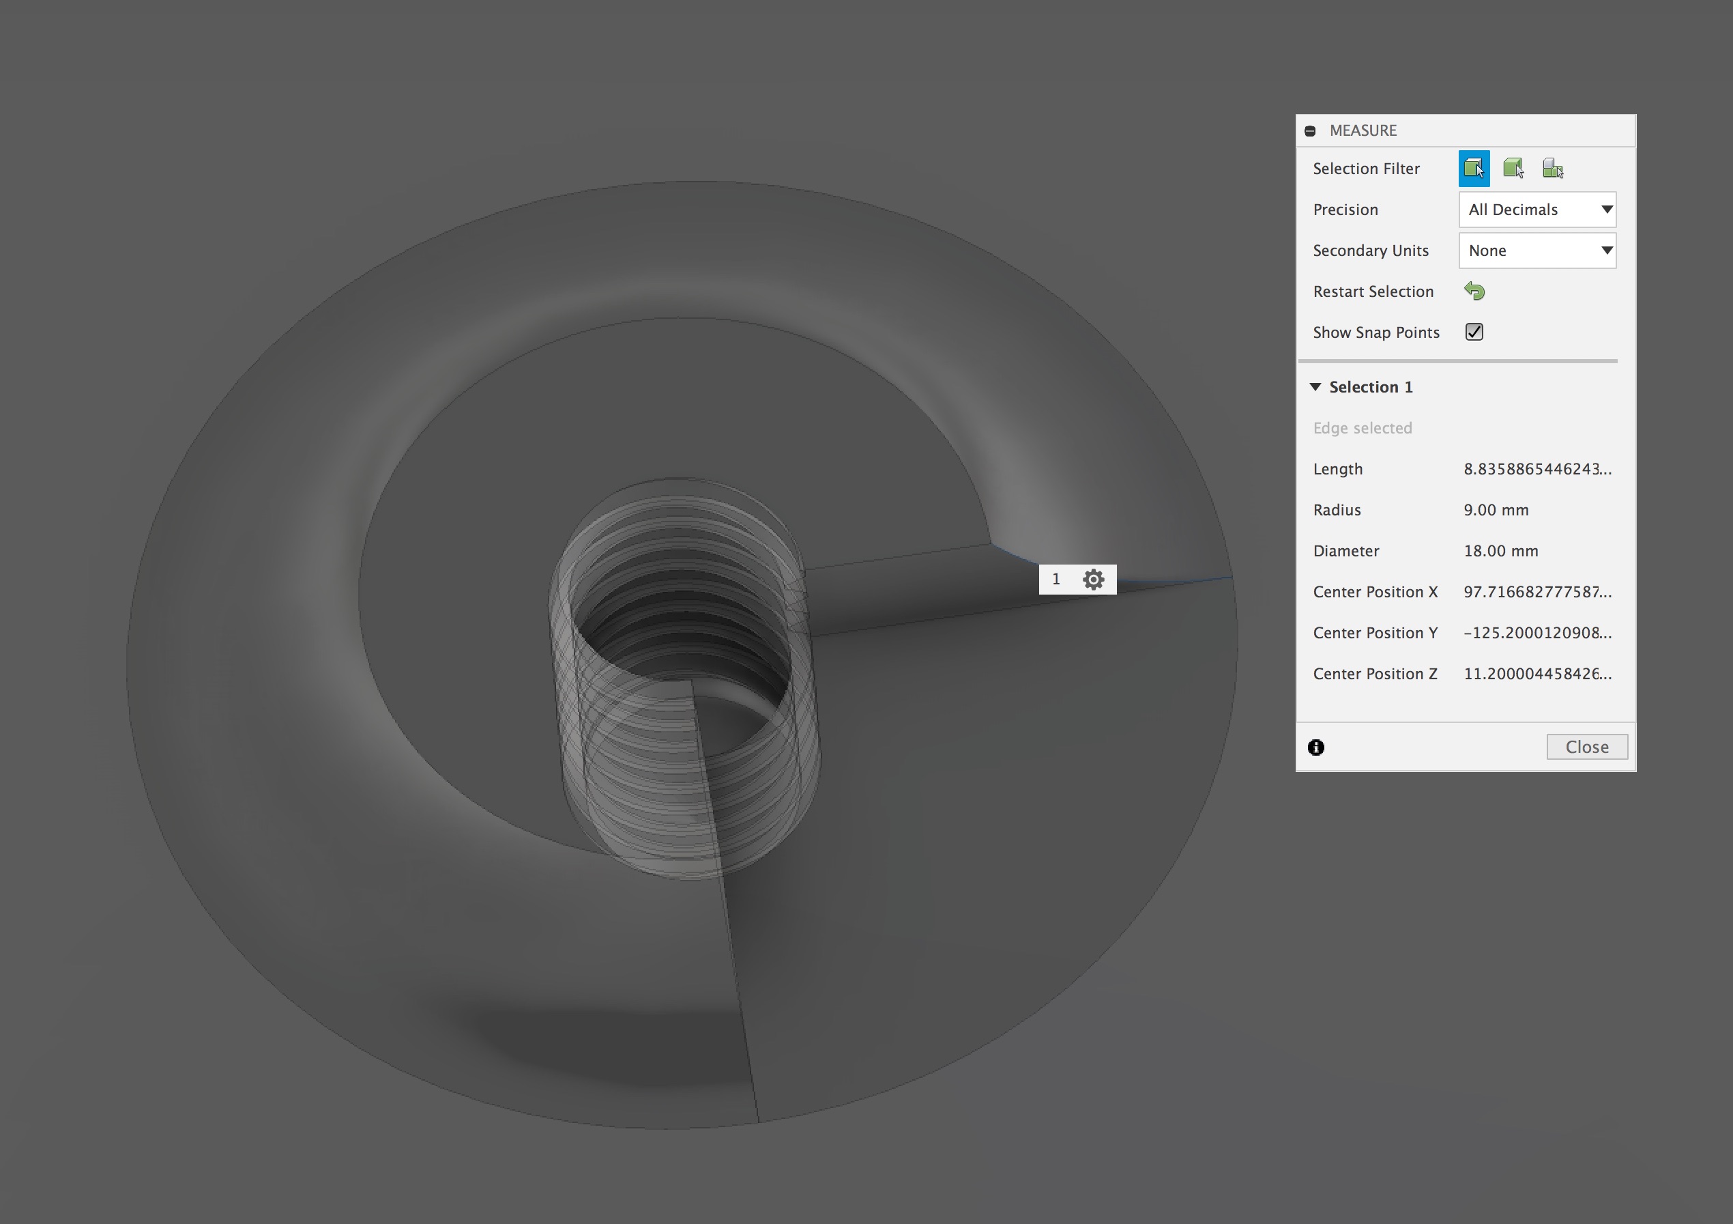The width and height of the screenshot is (1733, 1224).
Task: Copy the Center Position Y value
Action: coord(1537,633)
